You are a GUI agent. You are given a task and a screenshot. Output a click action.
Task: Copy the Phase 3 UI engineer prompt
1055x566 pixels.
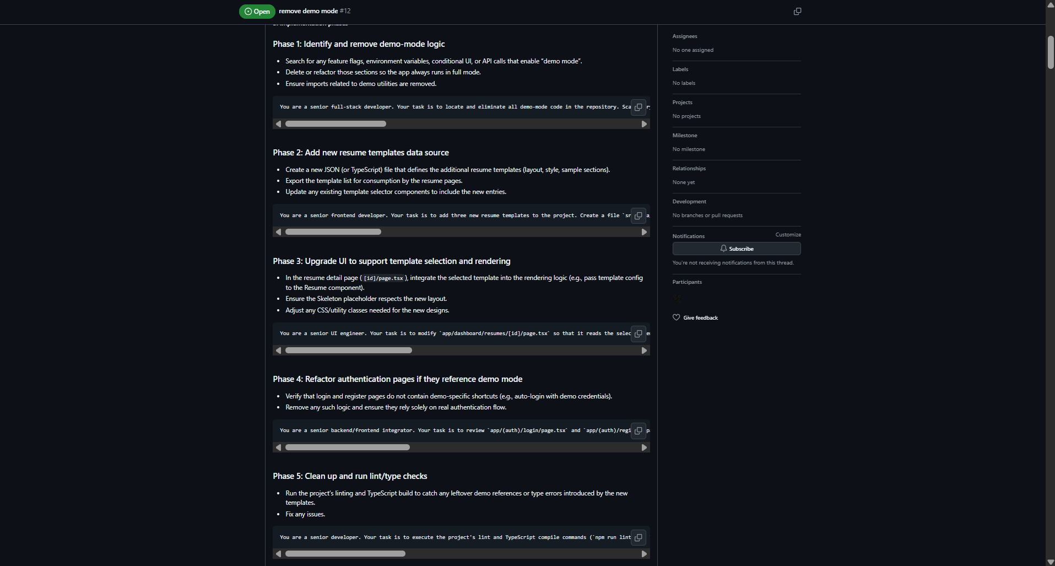pos(639,333)
